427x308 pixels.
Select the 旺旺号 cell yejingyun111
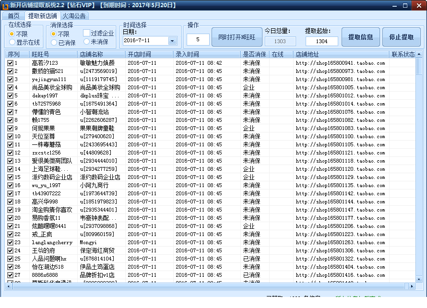[49, 79]
